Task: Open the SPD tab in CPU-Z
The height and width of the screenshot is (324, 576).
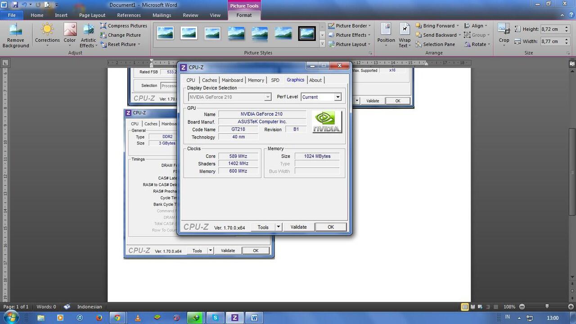Action: 275,80
